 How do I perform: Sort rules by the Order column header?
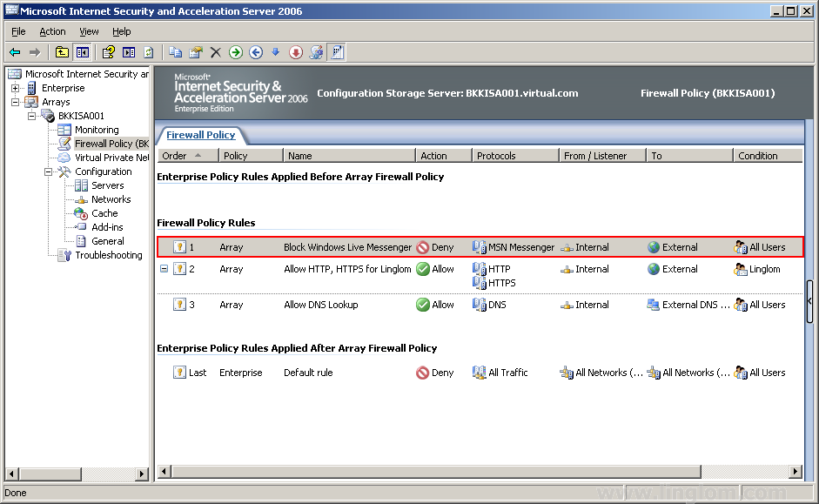pyautogui.click(x=188, y=156)
